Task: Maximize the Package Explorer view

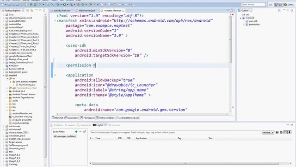Action: (x=44, y=10)
